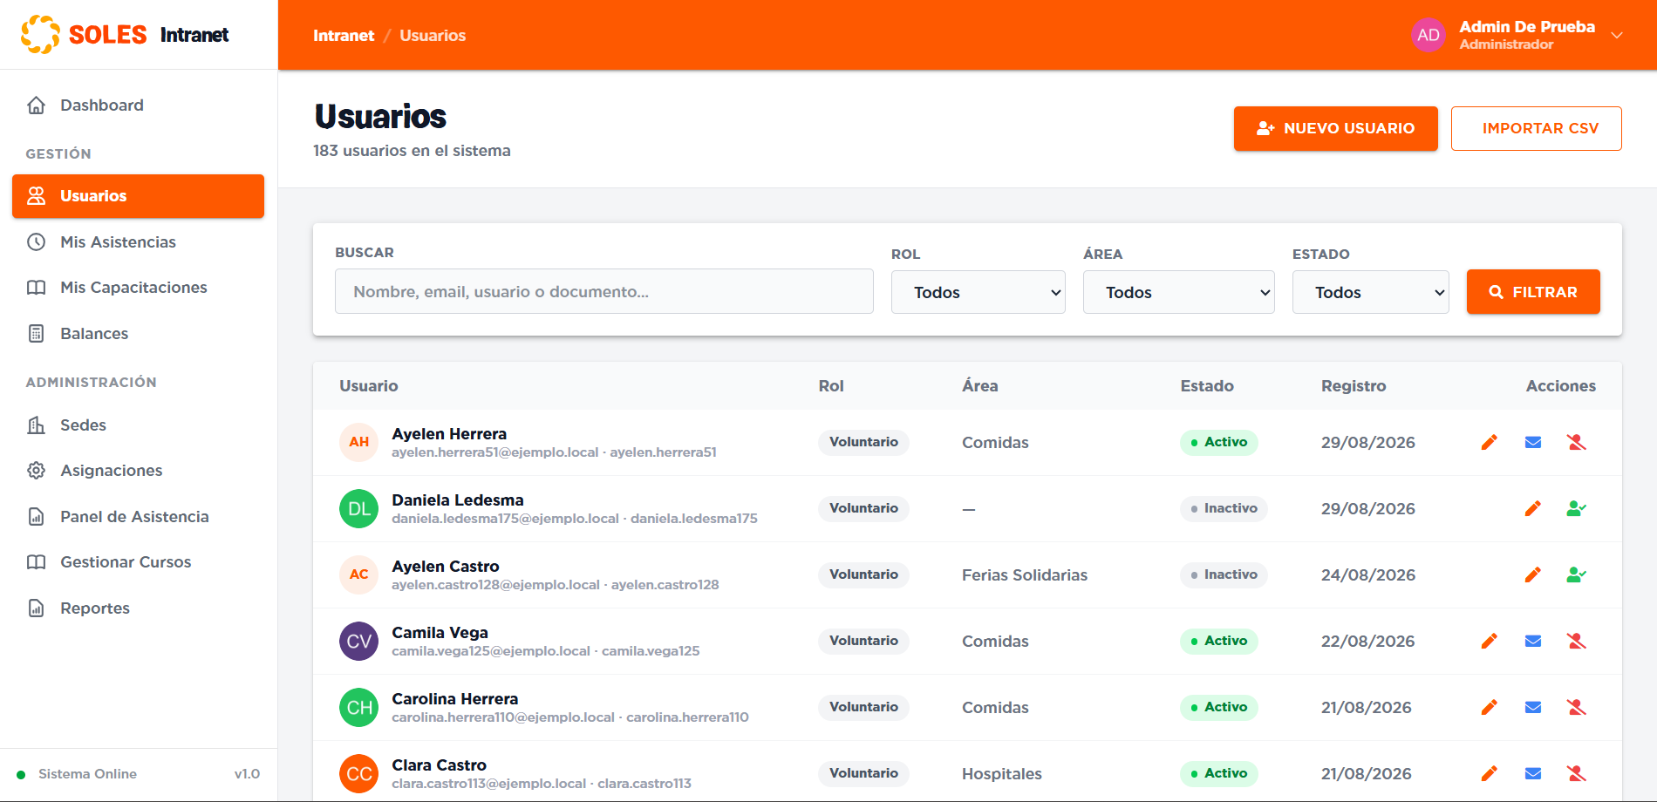
Task: Click the Intranet breadcrumb link
Action: click(344, 36)
